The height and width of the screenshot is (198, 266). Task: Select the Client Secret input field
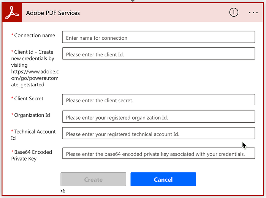(158, 100)
